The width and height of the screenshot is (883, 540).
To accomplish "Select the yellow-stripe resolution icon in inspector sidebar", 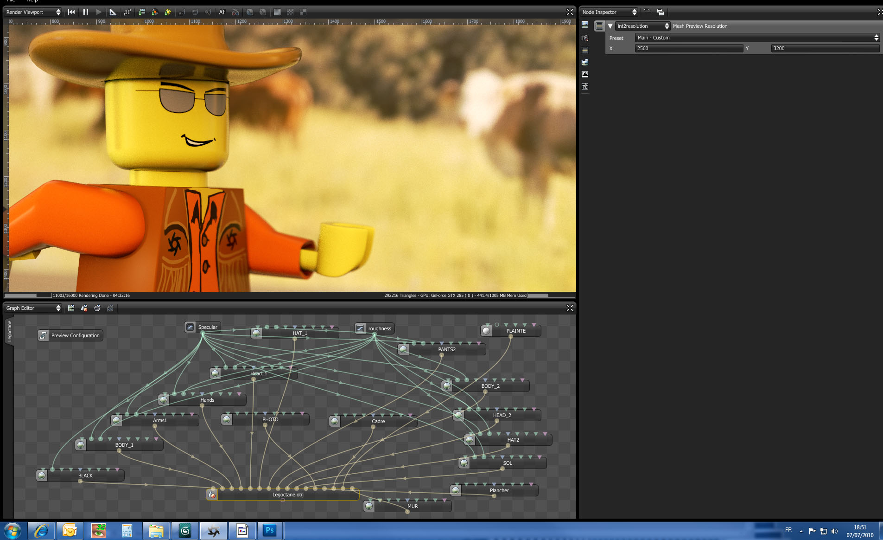I will point(585,50).
